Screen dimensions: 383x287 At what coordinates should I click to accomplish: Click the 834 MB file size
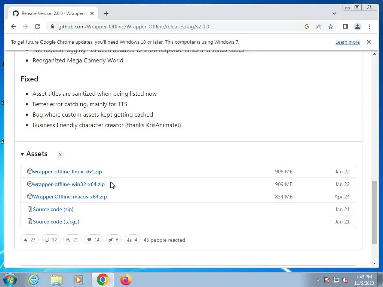[x=284, y=197]
